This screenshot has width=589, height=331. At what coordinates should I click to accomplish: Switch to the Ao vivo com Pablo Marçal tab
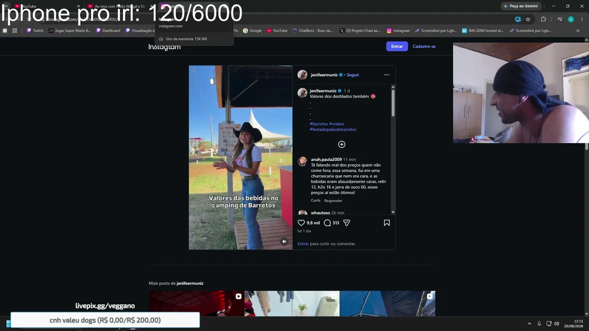(119, 6)
